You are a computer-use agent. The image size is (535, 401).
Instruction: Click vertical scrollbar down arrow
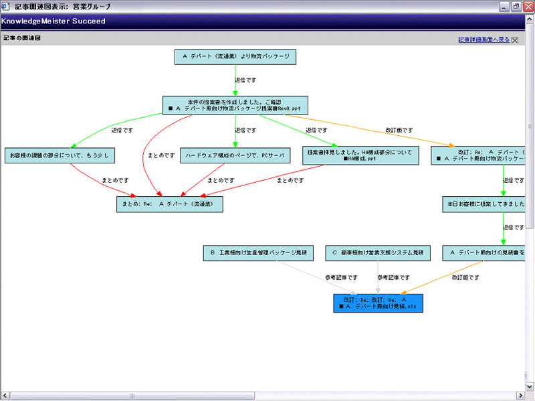coord(530,387)
